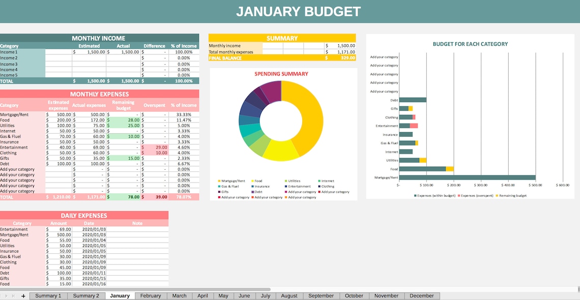Click the BUDGET FOR EACH CATEGORY chart title

470,44
